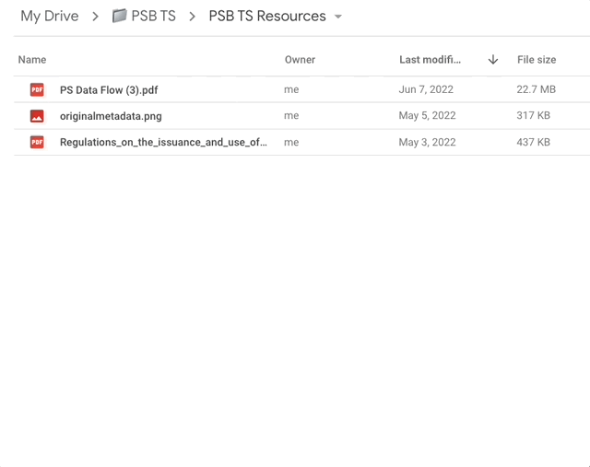Image resolution: width=590 pixels, height=467 pixels.
Task: Click the 317 KB file size cell
Action: pyautogui.click(x=533, y=115)
